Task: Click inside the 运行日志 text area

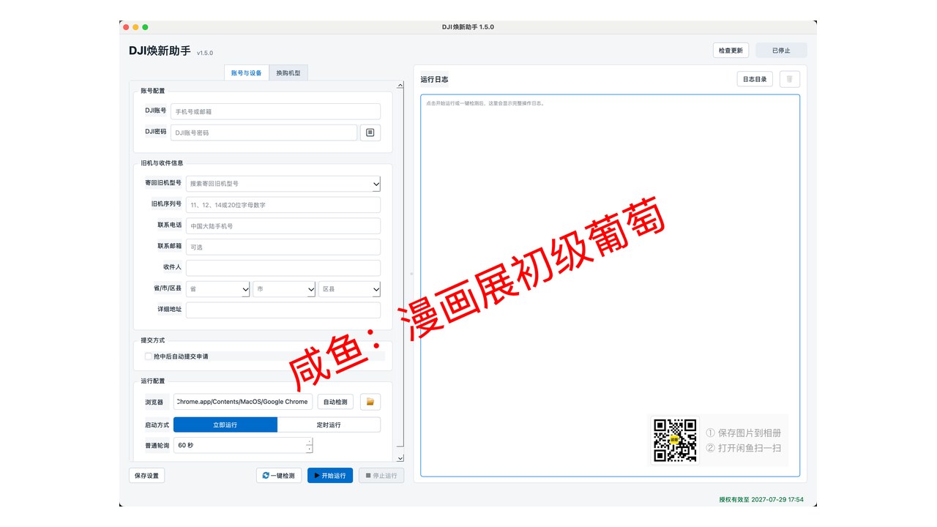Action: (x=610, y=285)
